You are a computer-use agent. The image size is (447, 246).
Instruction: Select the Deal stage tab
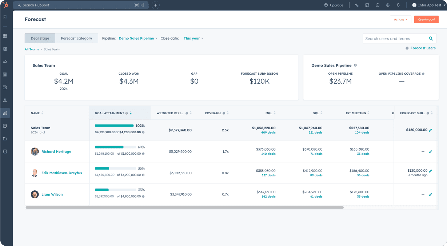coord(40,38)
